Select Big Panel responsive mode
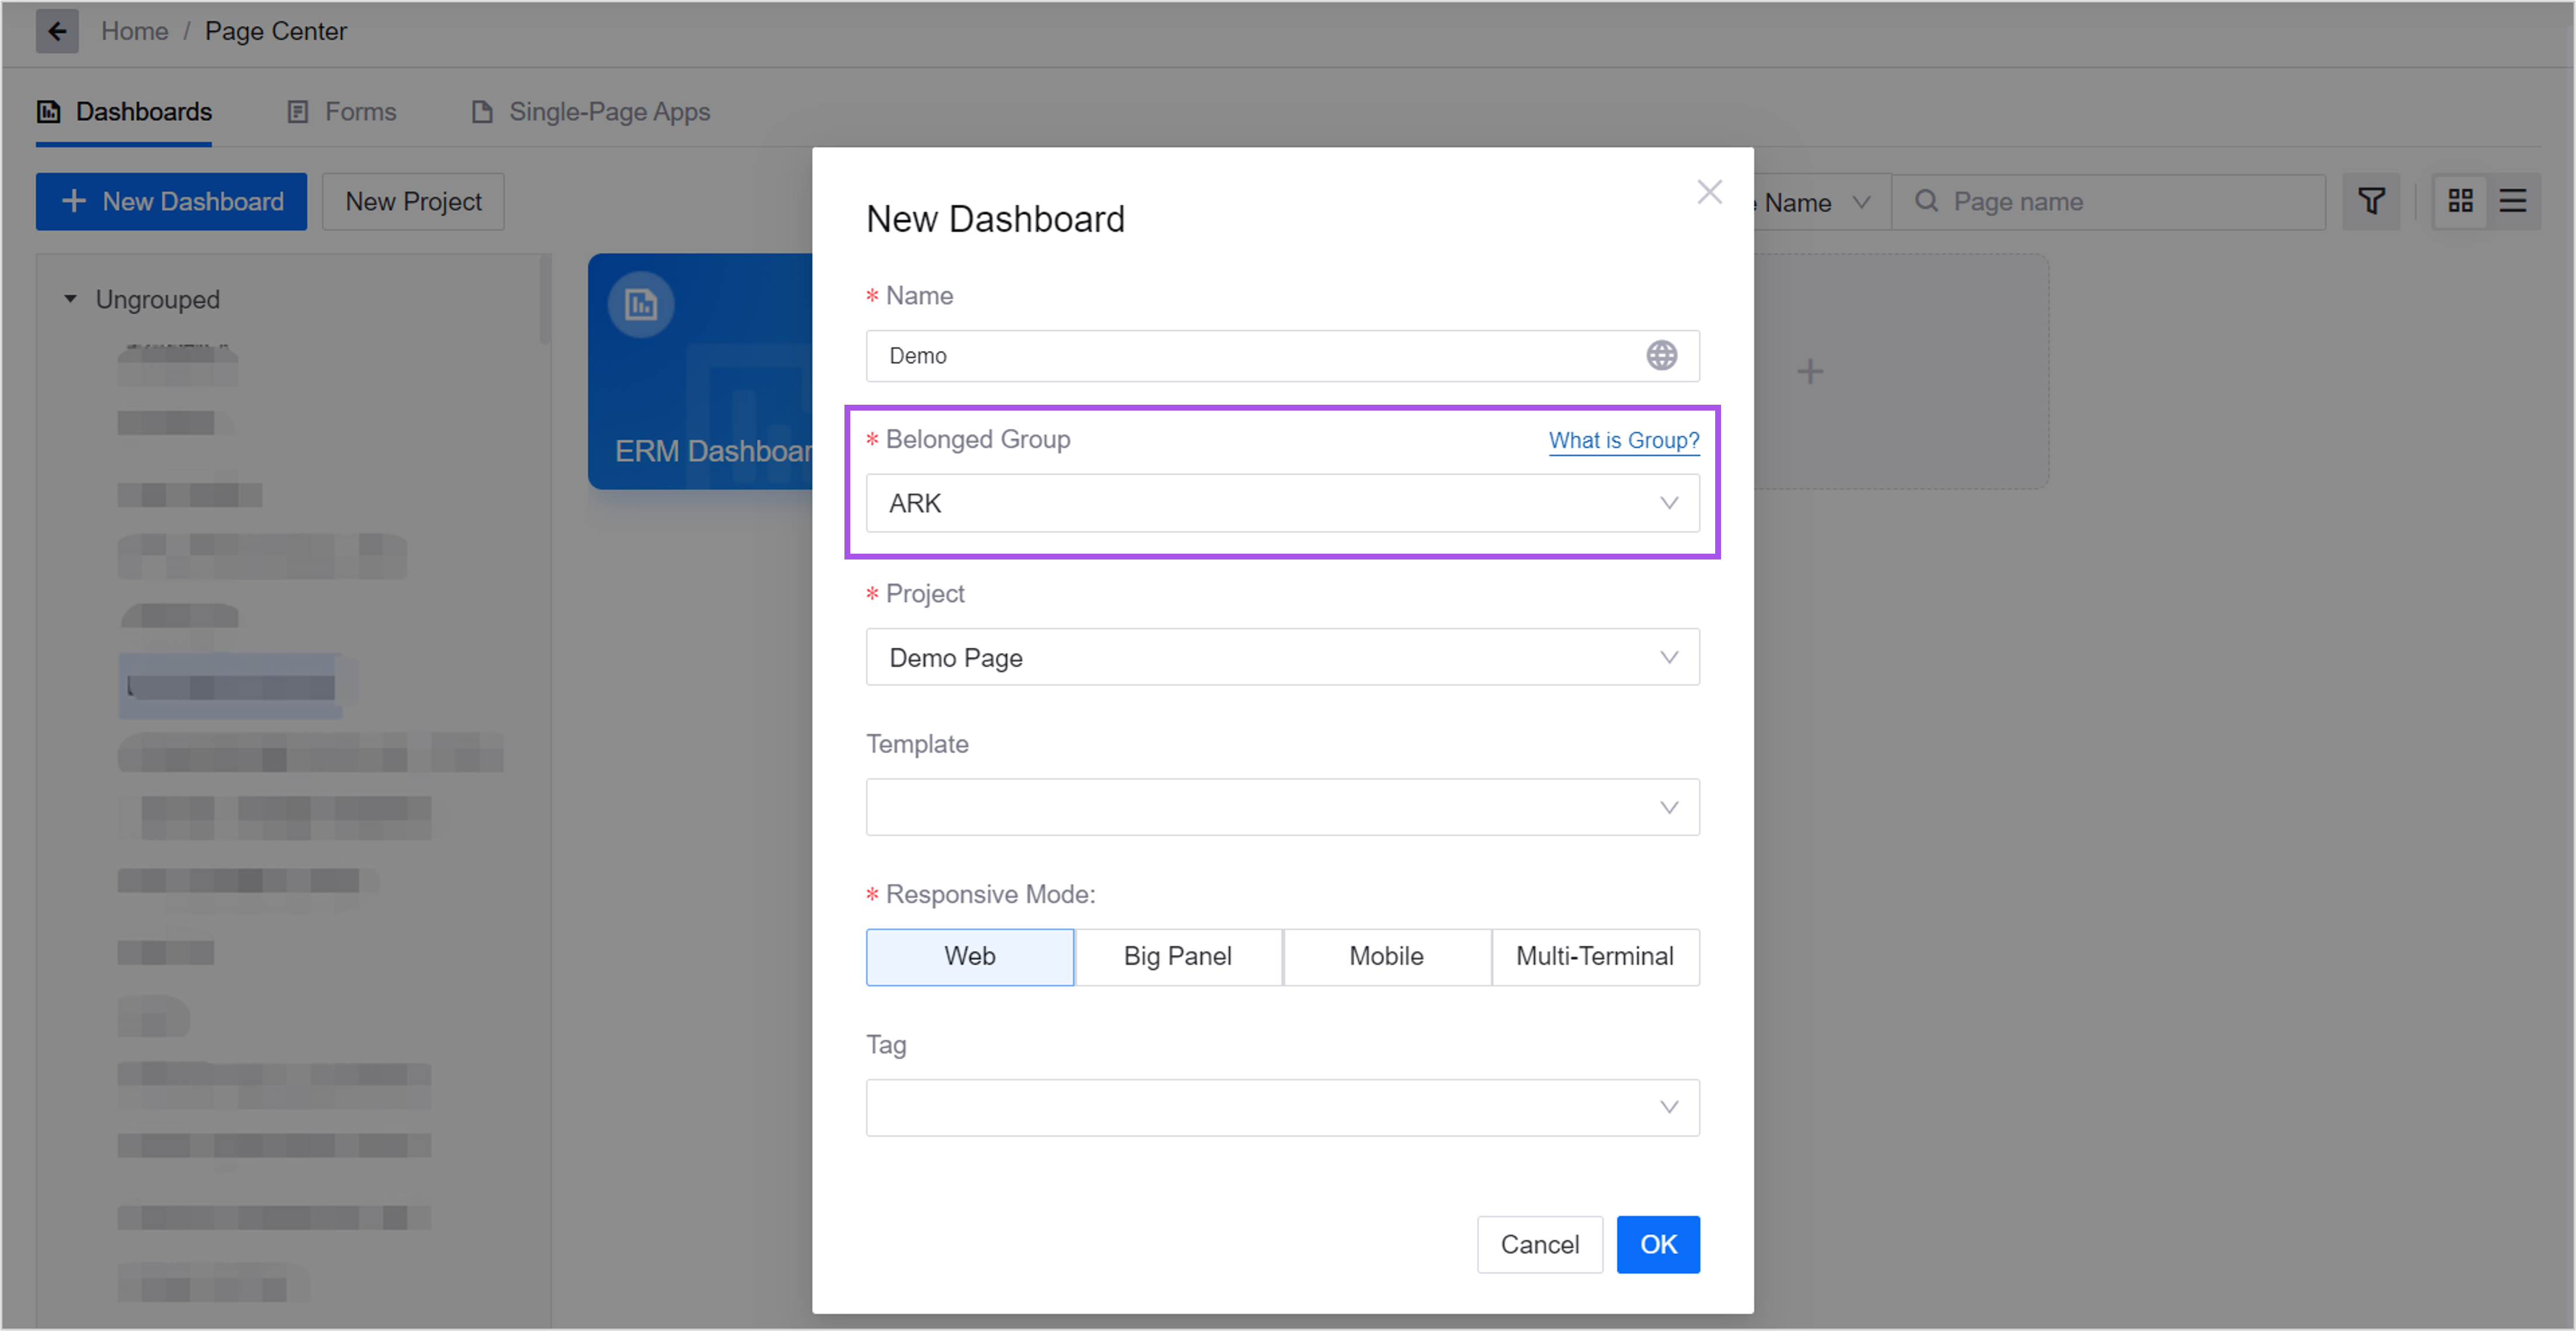This screenshot has width=2576, height=1331. [1177, 956]
